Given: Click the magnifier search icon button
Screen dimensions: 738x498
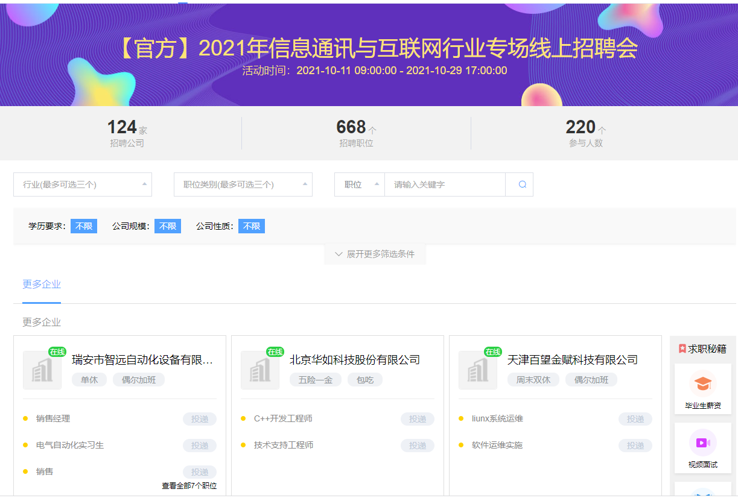Looking at the screenshot, I should coord(522,184).
